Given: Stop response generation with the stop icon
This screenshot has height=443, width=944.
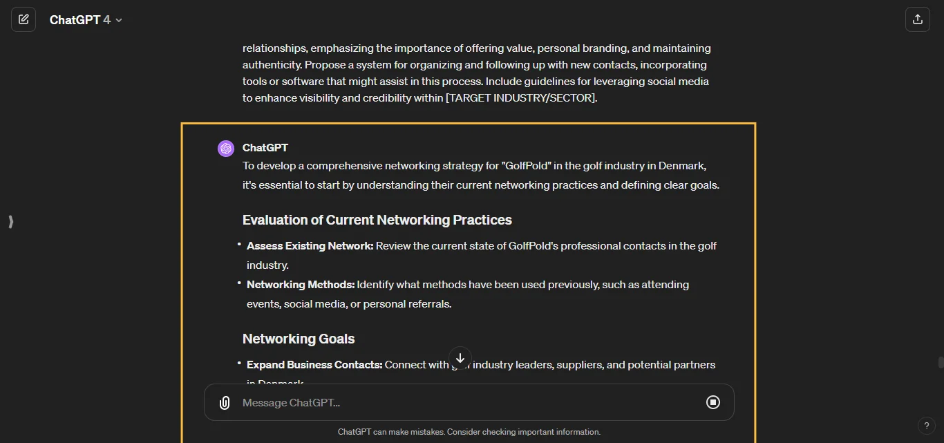Looking at the screenshot, I should coord(713,402).
